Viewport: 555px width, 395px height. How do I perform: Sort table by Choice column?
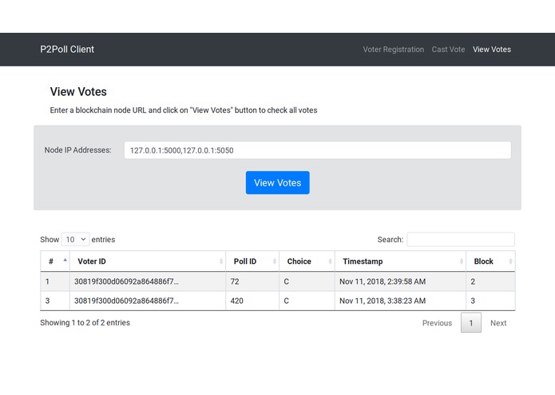pos(307,261)
